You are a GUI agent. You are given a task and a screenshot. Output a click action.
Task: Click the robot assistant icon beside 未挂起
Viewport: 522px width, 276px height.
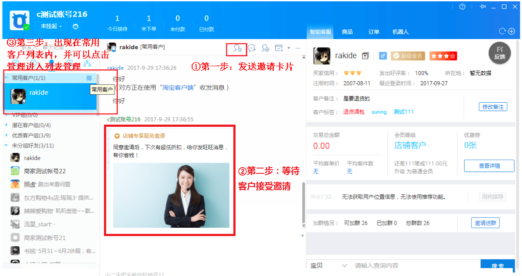[x=75, y=26]
